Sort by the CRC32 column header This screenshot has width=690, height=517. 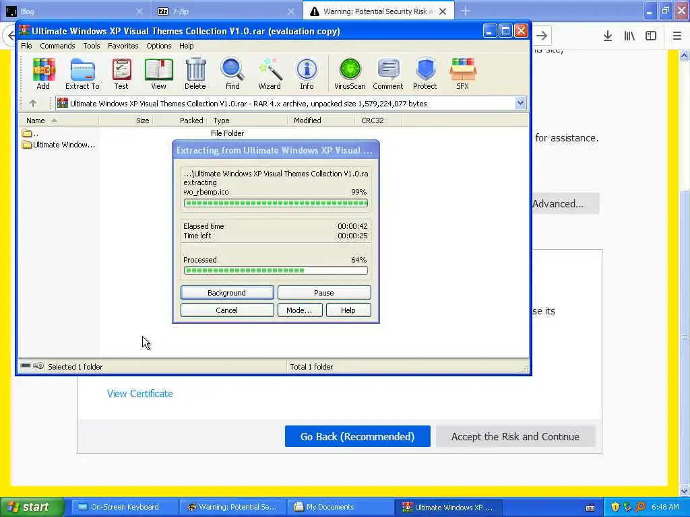(x=378, y=120)
